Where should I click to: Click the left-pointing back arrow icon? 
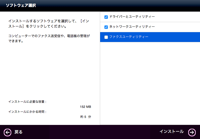8,132
